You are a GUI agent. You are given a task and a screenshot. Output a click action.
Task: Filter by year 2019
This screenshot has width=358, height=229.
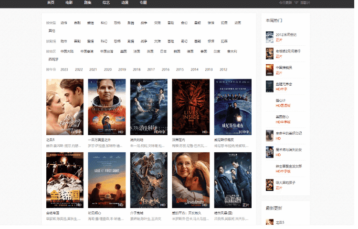coord(122,70)
